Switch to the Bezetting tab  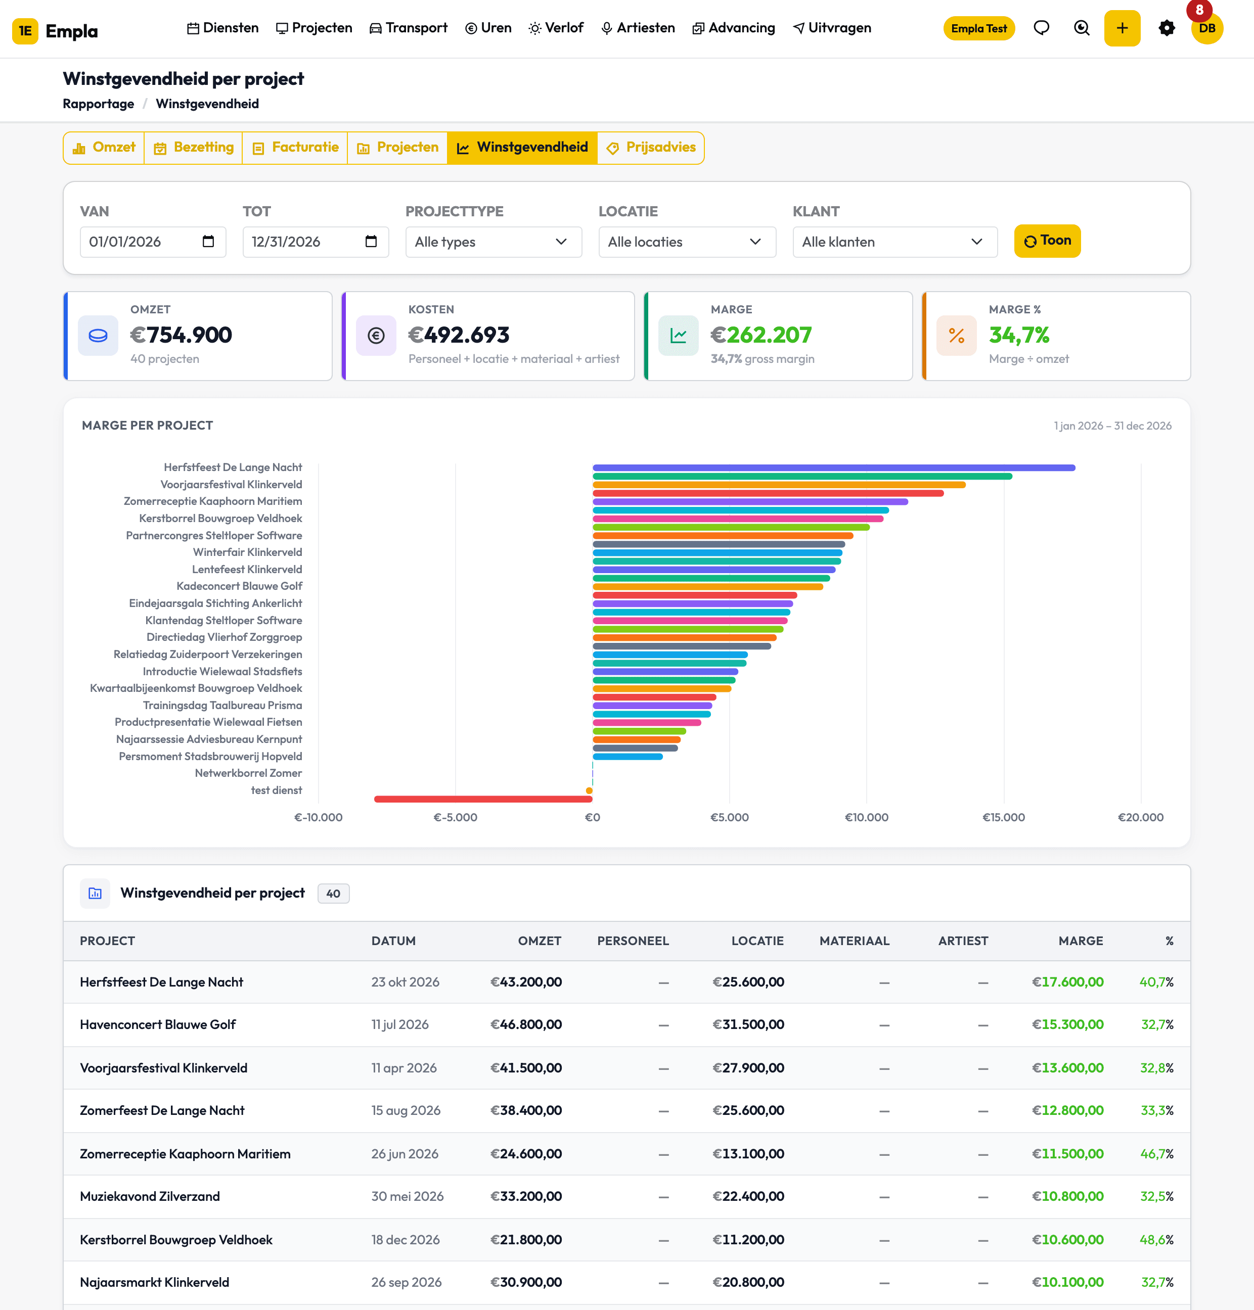[x=194, y=148]
